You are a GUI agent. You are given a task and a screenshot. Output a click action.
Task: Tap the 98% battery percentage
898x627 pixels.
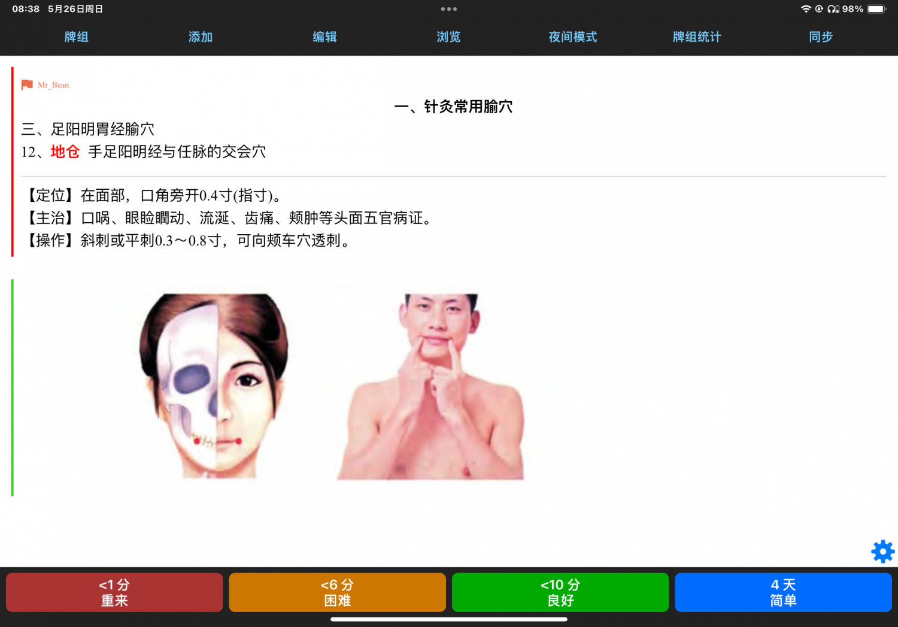(853, 9)
